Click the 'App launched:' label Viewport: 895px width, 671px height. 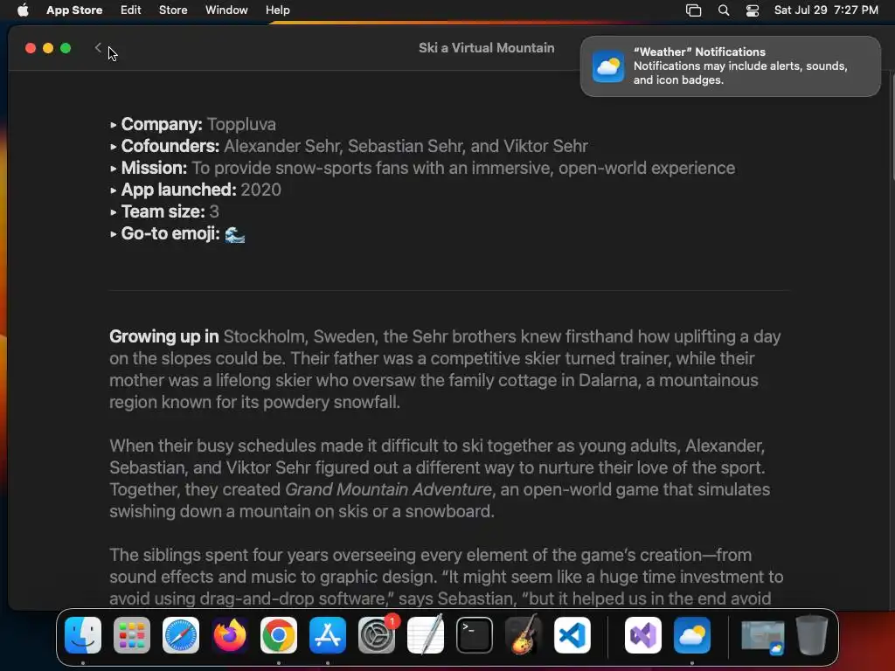tap(178, 190)
